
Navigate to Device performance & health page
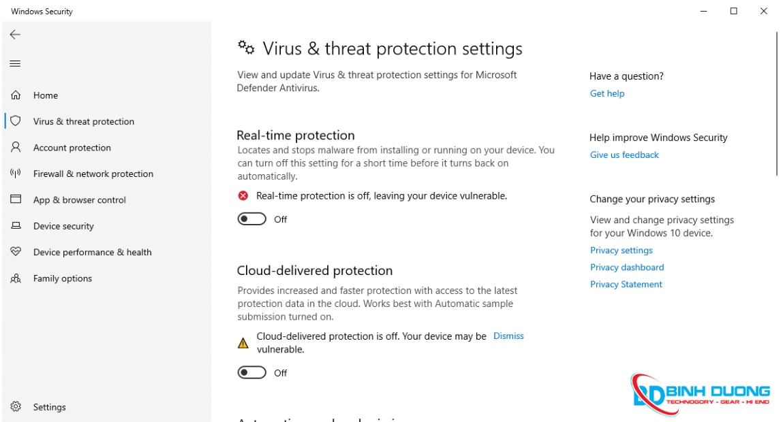(91, 252)
